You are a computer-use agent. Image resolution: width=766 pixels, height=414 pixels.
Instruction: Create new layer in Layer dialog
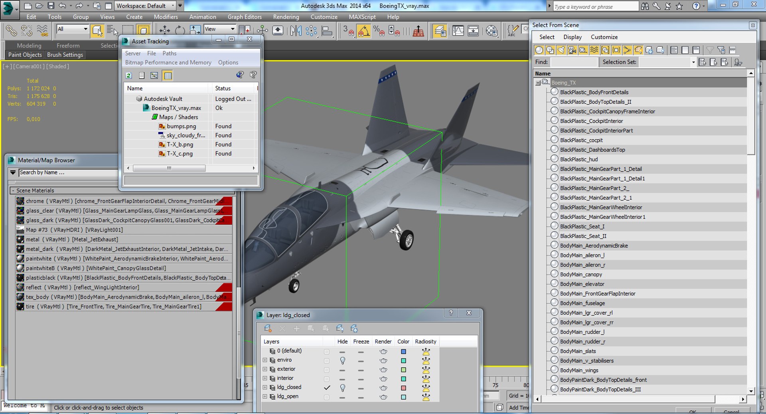click(x=268, y=329)
